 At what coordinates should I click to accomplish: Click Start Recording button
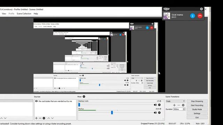[197, 105]
